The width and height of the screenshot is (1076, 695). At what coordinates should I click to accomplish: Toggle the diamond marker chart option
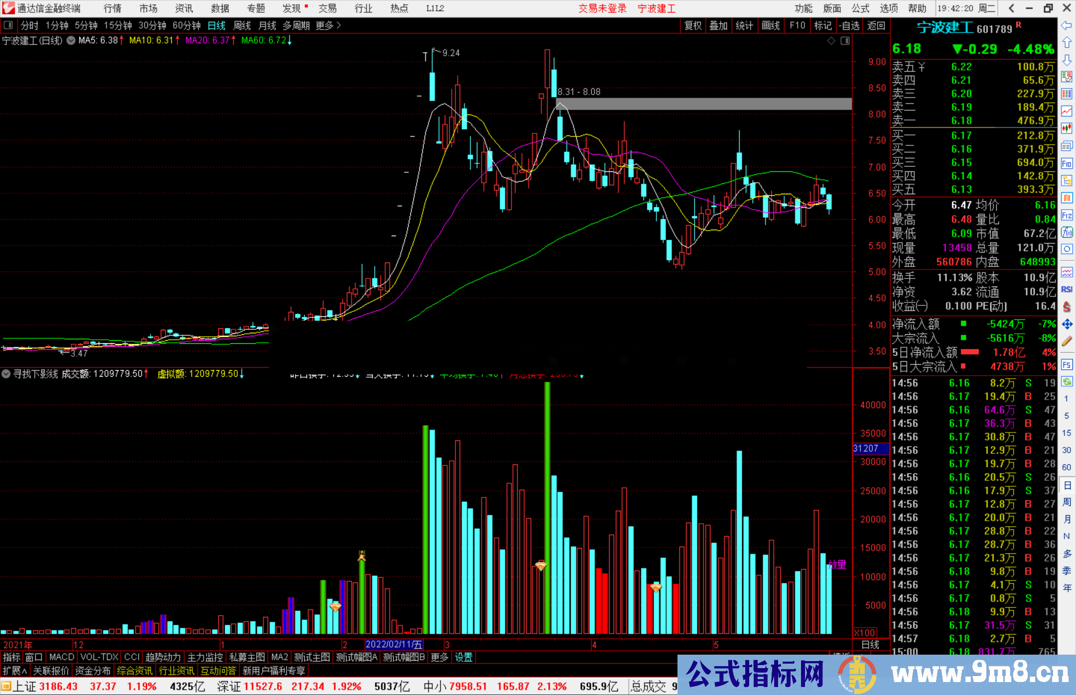pyautogui.click(x=831, y=41)
